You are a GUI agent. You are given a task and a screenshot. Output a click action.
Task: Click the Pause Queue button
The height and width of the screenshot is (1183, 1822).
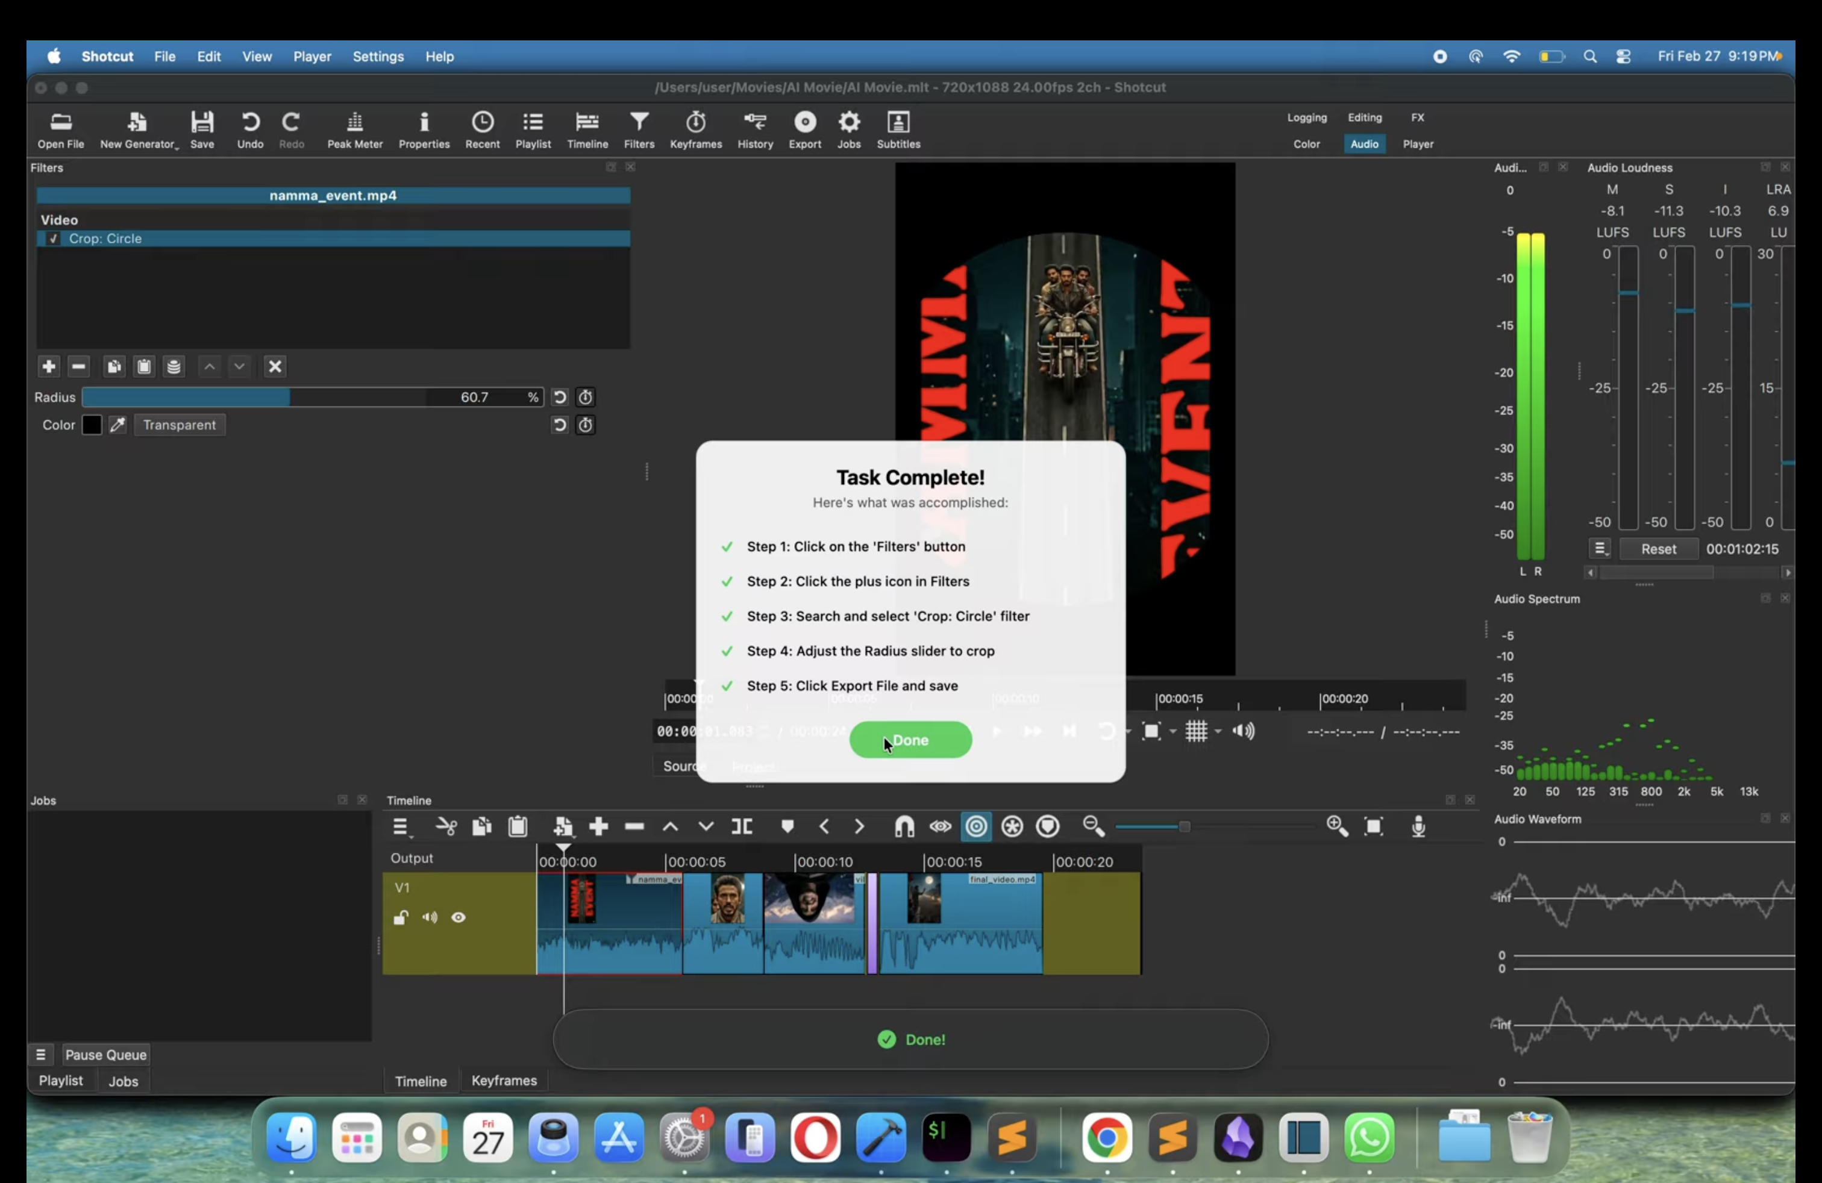tap(105, 1055)
